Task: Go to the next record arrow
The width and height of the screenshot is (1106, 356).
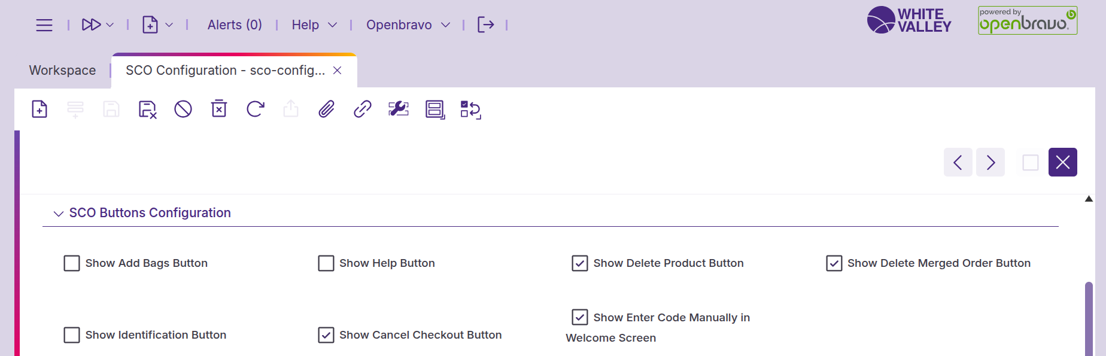Action: [990, 162]
